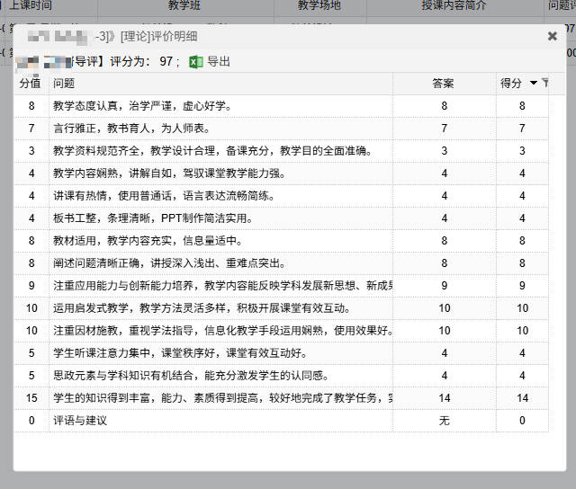Click the 教学场地 background column header
576x489 pixels.
[x=319, y=6]
